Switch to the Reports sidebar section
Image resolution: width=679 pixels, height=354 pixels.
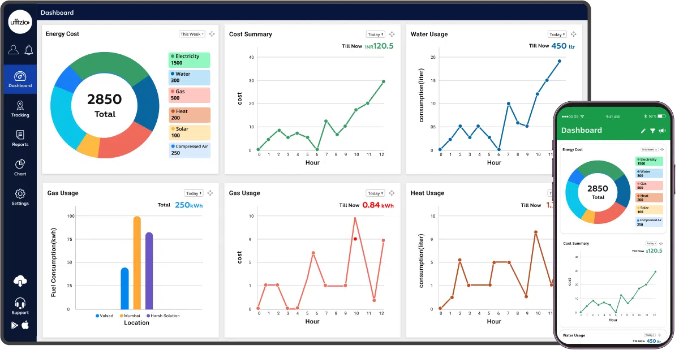click(20, 138)
